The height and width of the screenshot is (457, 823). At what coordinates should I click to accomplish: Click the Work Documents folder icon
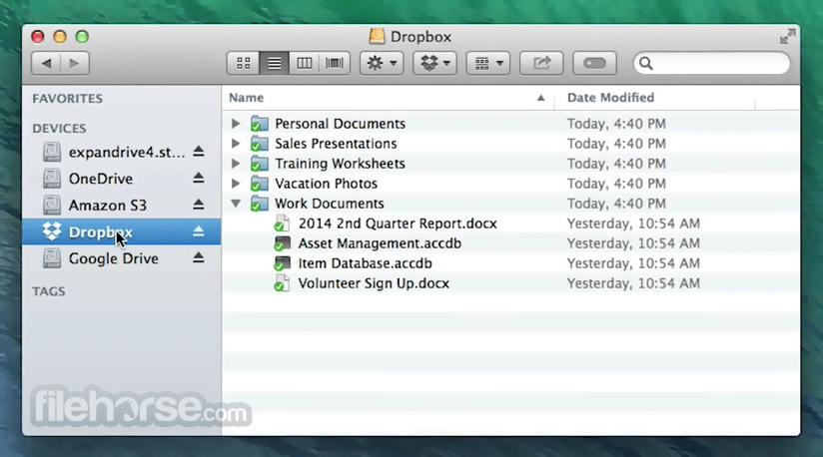(x=260, y=204)
